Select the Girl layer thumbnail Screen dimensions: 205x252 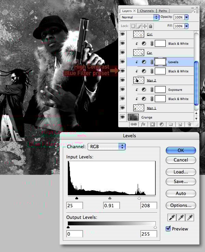point(139,34)
